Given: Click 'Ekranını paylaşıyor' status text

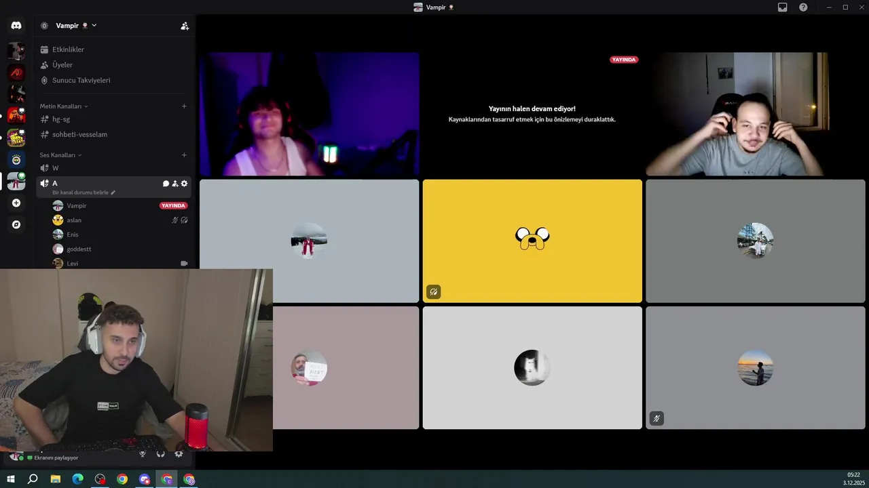Looking at the screenshot, I should (x=56, y=458).
